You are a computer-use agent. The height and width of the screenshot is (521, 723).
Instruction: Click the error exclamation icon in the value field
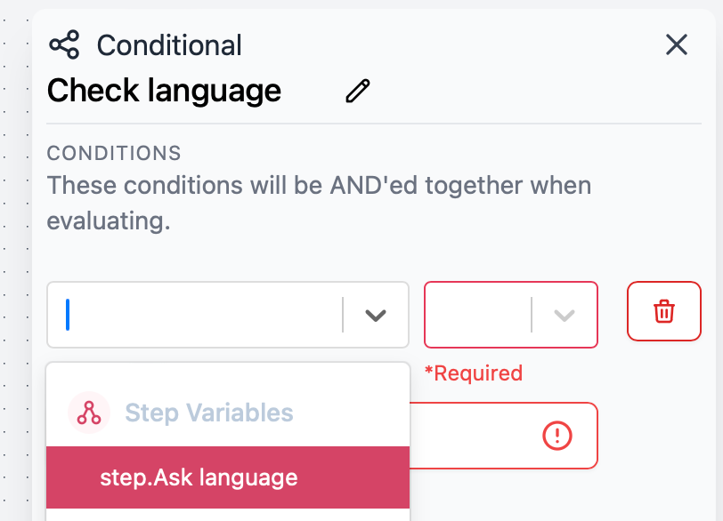557,436
